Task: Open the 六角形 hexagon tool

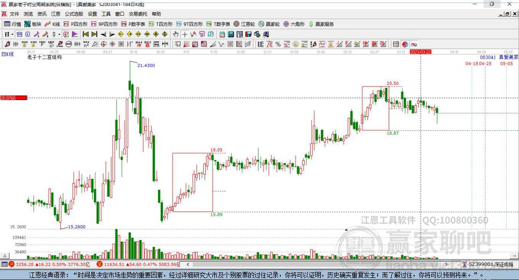Action: (294, 24)
